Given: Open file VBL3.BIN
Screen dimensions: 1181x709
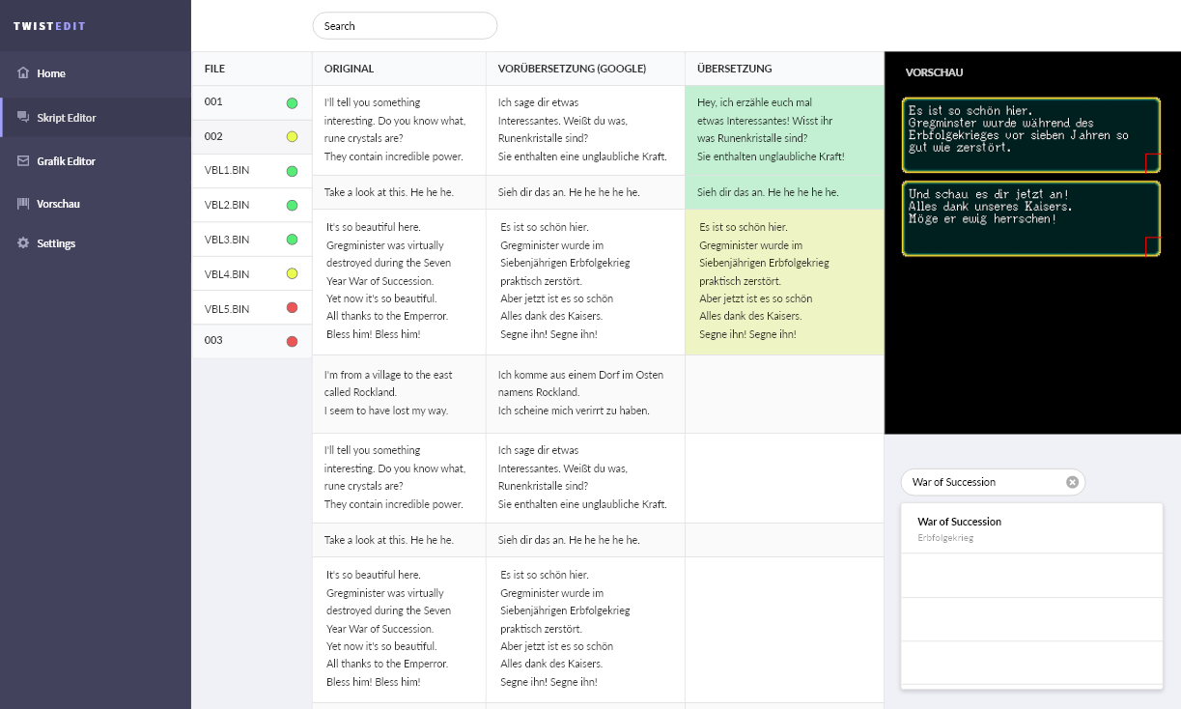Looking at the screenshot, I should (227, 240).
